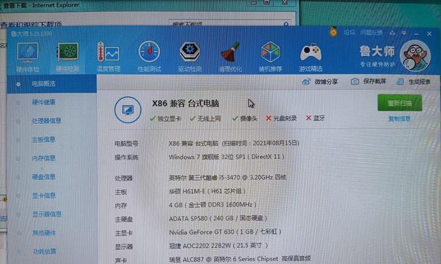Click the round desktop computer icon
The height and width of the screenshot is (264, 441).
(x=127, y=110)
